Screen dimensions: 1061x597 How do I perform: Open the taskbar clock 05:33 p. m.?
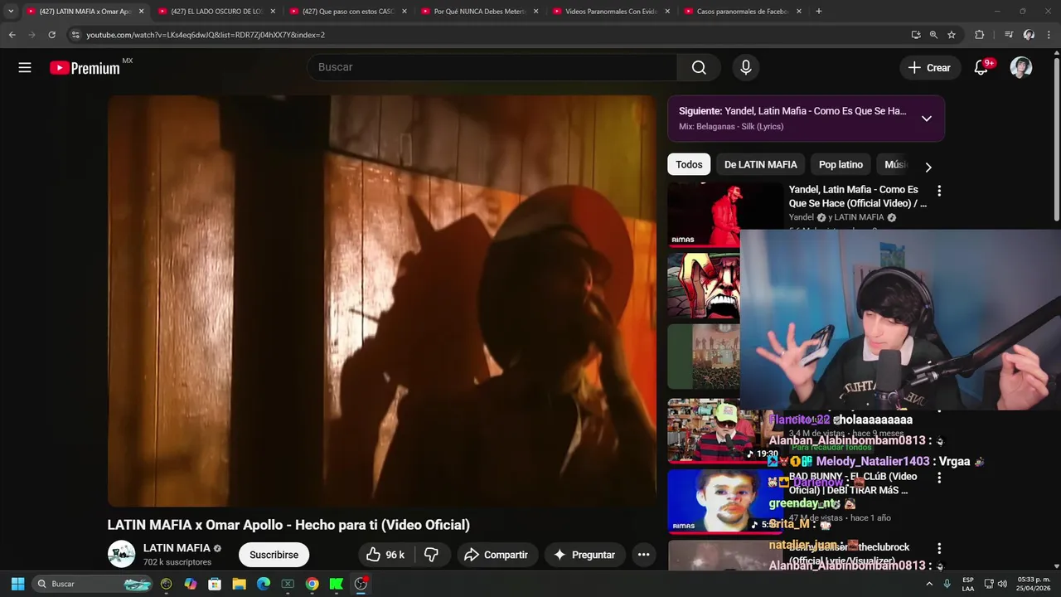click(1031, 584)
